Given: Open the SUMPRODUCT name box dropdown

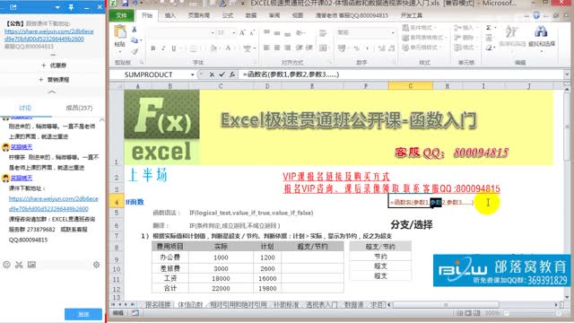Looking at the screenshot, I should coord(192,74).
